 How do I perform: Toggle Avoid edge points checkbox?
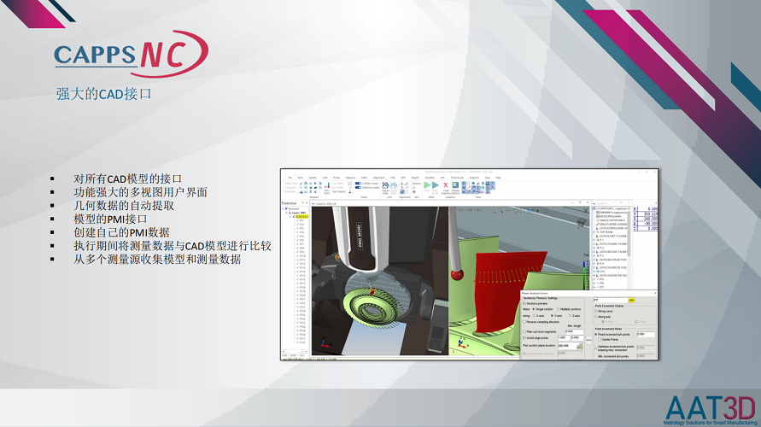[x=524, y=338]
